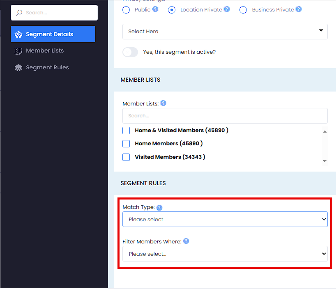Screen dimensions: 336x289
Task: Open help icon beside Filter Members Where
Action: 186,241
